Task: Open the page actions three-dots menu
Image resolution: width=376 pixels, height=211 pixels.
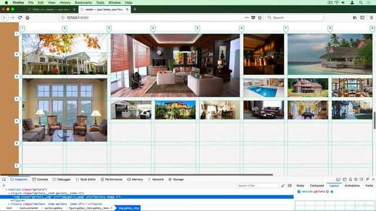Action: coord(247,18)
